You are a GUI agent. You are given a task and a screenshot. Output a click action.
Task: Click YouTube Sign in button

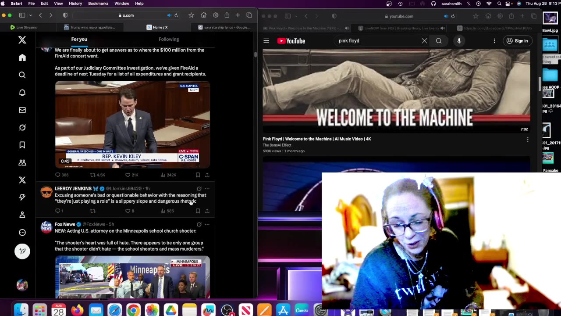[517, 41]
